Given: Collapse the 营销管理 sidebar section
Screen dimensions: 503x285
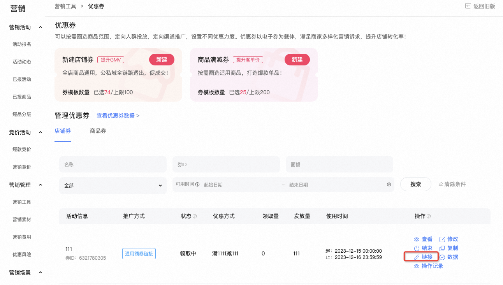Looking at the screenshot, I should [x=40, y=185].
